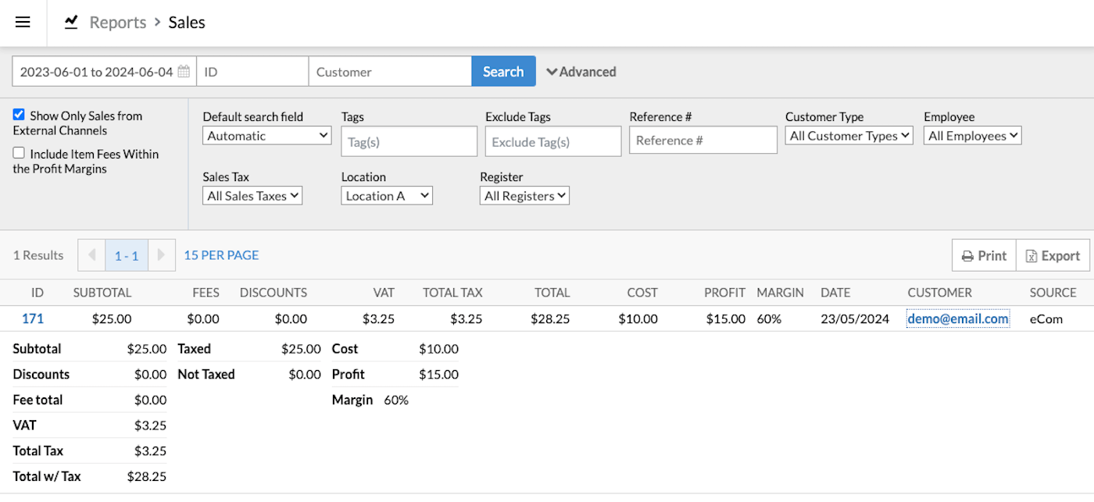The width and height of the screenshot is (1094, 502).
Task: Change results to 15 PER PAGE
Action: (x=221, y=255)
